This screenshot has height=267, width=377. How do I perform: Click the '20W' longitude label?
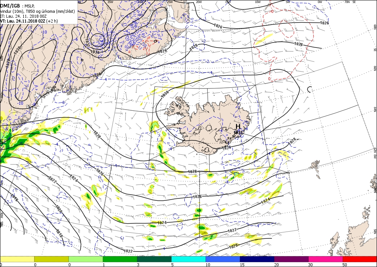click(199, 2)
